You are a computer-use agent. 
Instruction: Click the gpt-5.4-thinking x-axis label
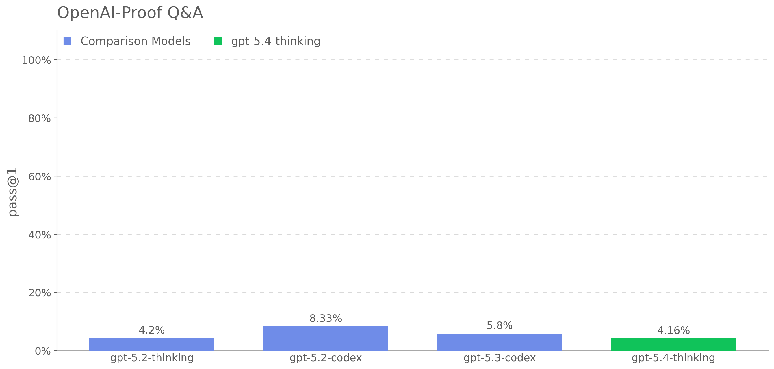(x=673, y=358)
